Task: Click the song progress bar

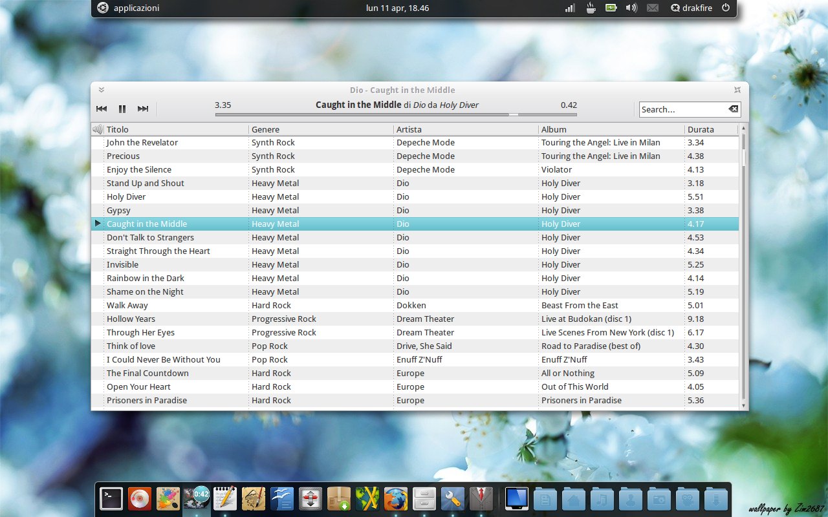Action: [x=396, y=114]
